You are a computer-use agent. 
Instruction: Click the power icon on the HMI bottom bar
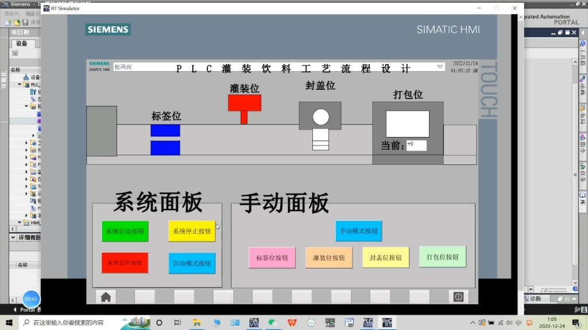pyautogui.click(x=458, y=296)
